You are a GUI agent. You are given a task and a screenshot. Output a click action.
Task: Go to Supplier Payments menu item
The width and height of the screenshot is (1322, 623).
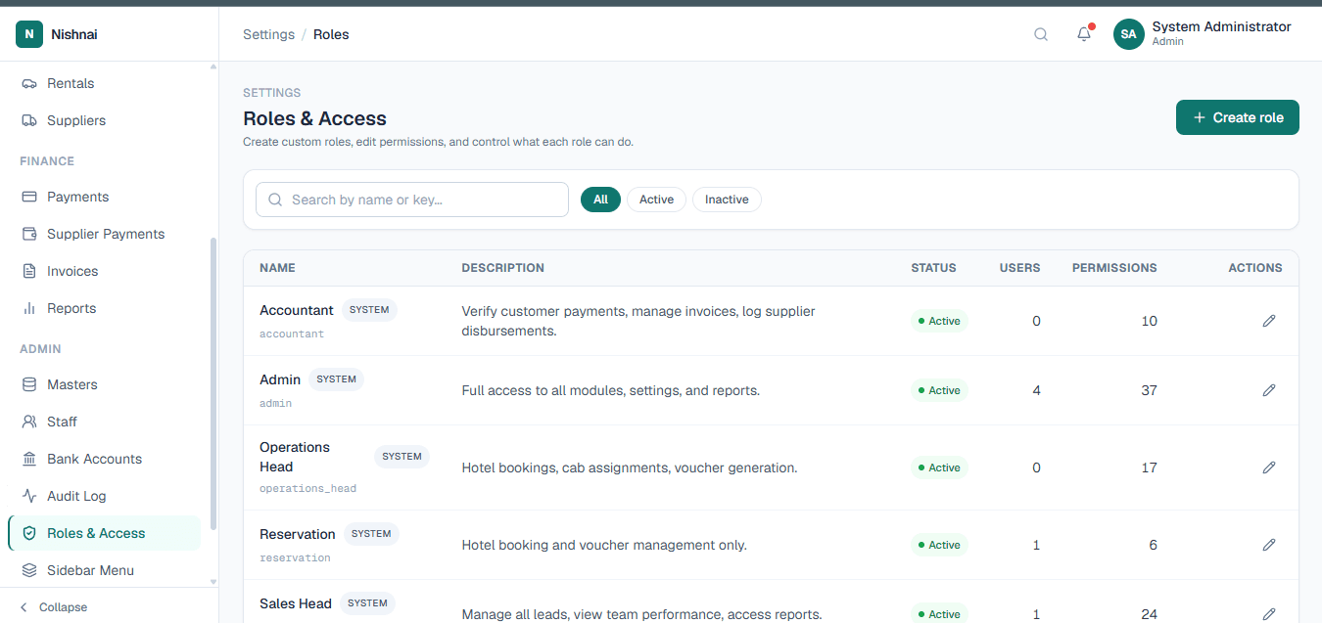(x=104, y=234)
